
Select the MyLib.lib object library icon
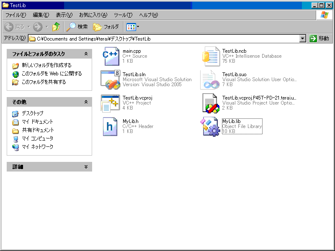(211, 126)
